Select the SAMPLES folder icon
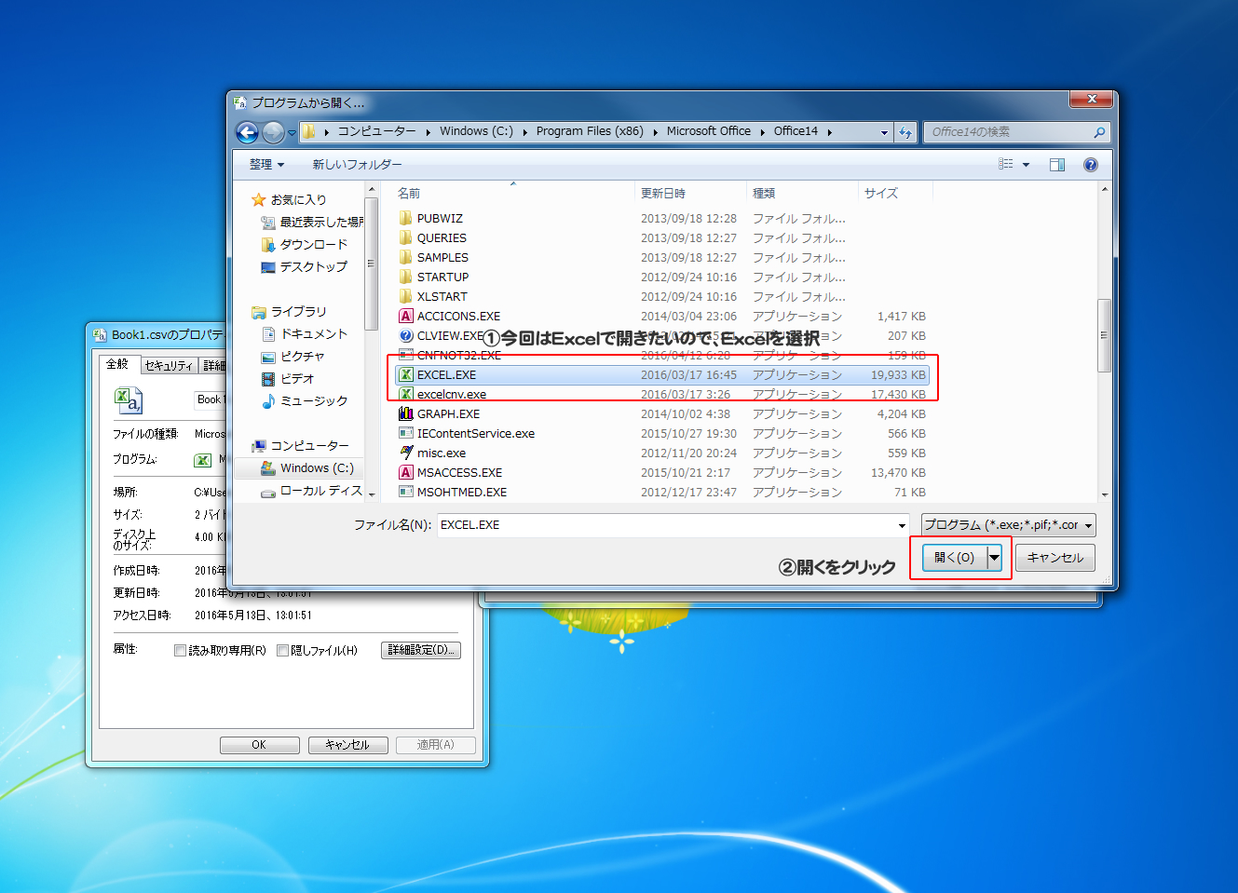This screenshot has width=1238, height=893. coord(406,257)
